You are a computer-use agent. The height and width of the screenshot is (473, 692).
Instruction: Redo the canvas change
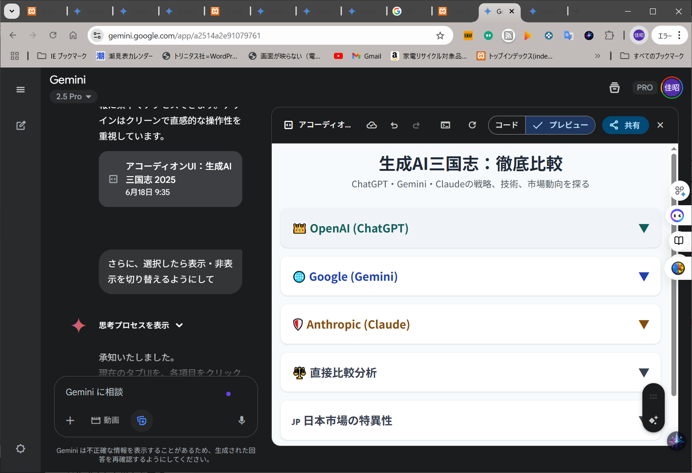(416, 125)
